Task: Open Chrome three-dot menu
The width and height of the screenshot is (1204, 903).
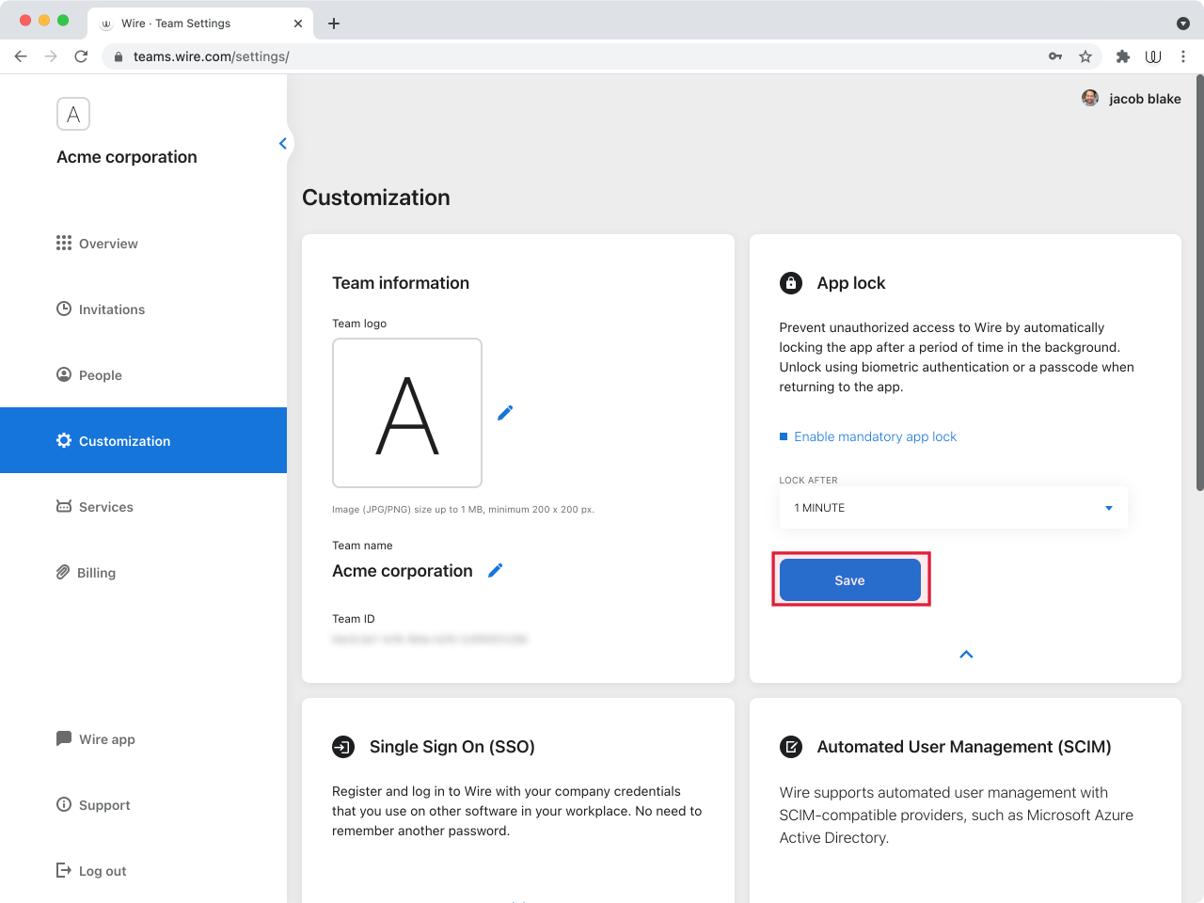Action: pos(1183,56)
